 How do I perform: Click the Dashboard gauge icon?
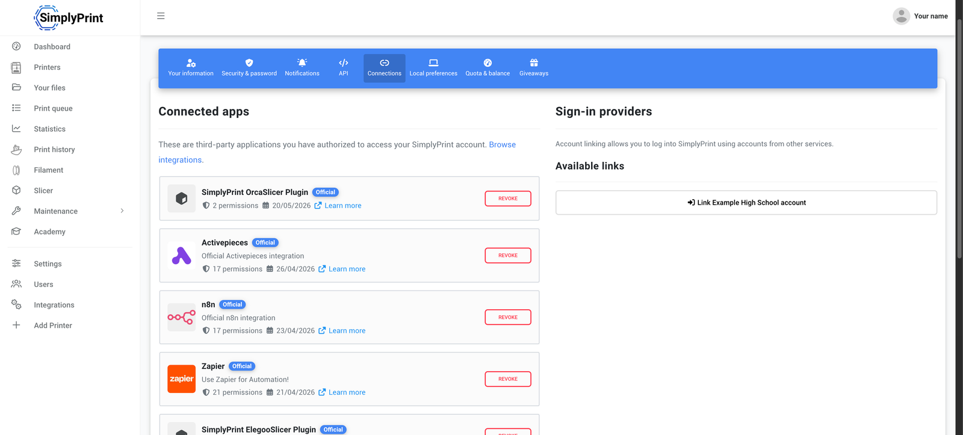(16, 46)
